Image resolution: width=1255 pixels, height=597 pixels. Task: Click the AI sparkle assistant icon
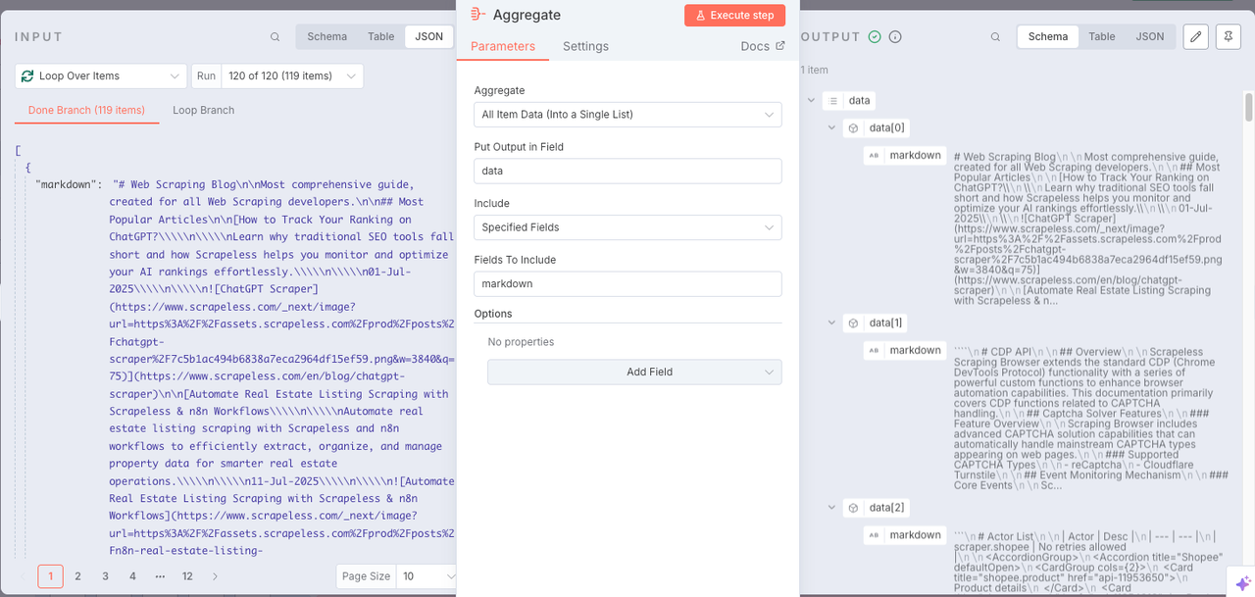[x=1242, y=582]
